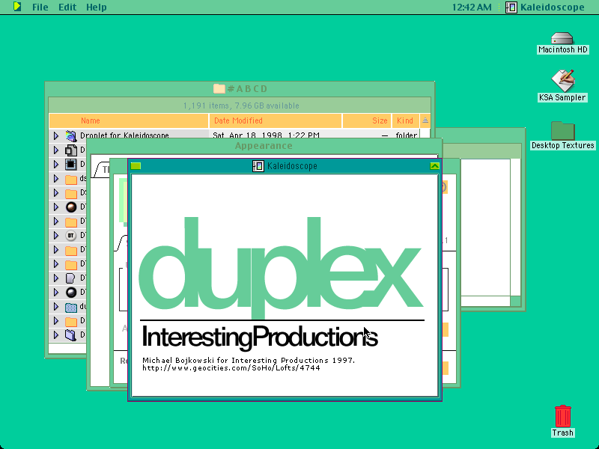Open the Help menu
The image size is (599, 449).
tap(97, 7)
